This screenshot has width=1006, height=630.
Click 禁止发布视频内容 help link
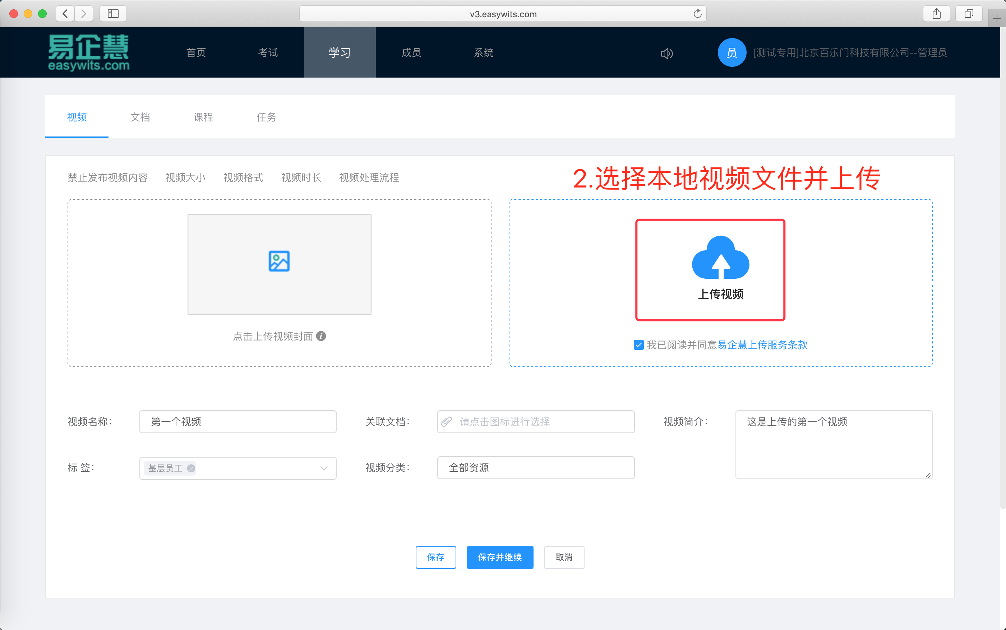[107, 177]
